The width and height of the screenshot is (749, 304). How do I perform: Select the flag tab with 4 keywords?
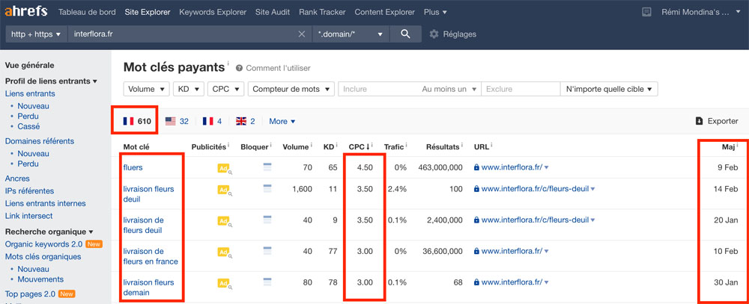click(x=212, y=121)
